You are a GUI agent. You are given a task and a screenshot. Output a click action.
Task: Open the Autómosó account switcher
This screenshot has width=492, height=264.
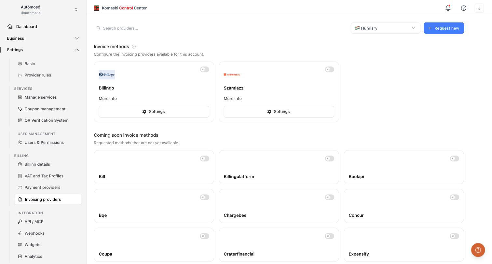43,10
